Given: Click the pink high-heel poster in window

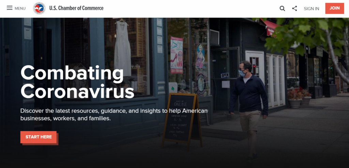Looking at the screenshot, I should [177, 55].
